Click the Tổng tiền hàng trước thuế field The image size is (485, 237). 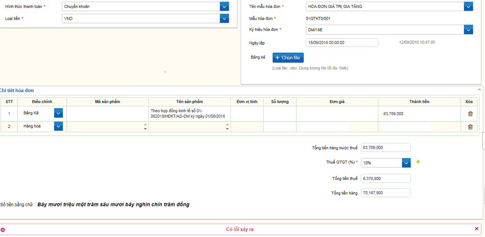(385, 148)
